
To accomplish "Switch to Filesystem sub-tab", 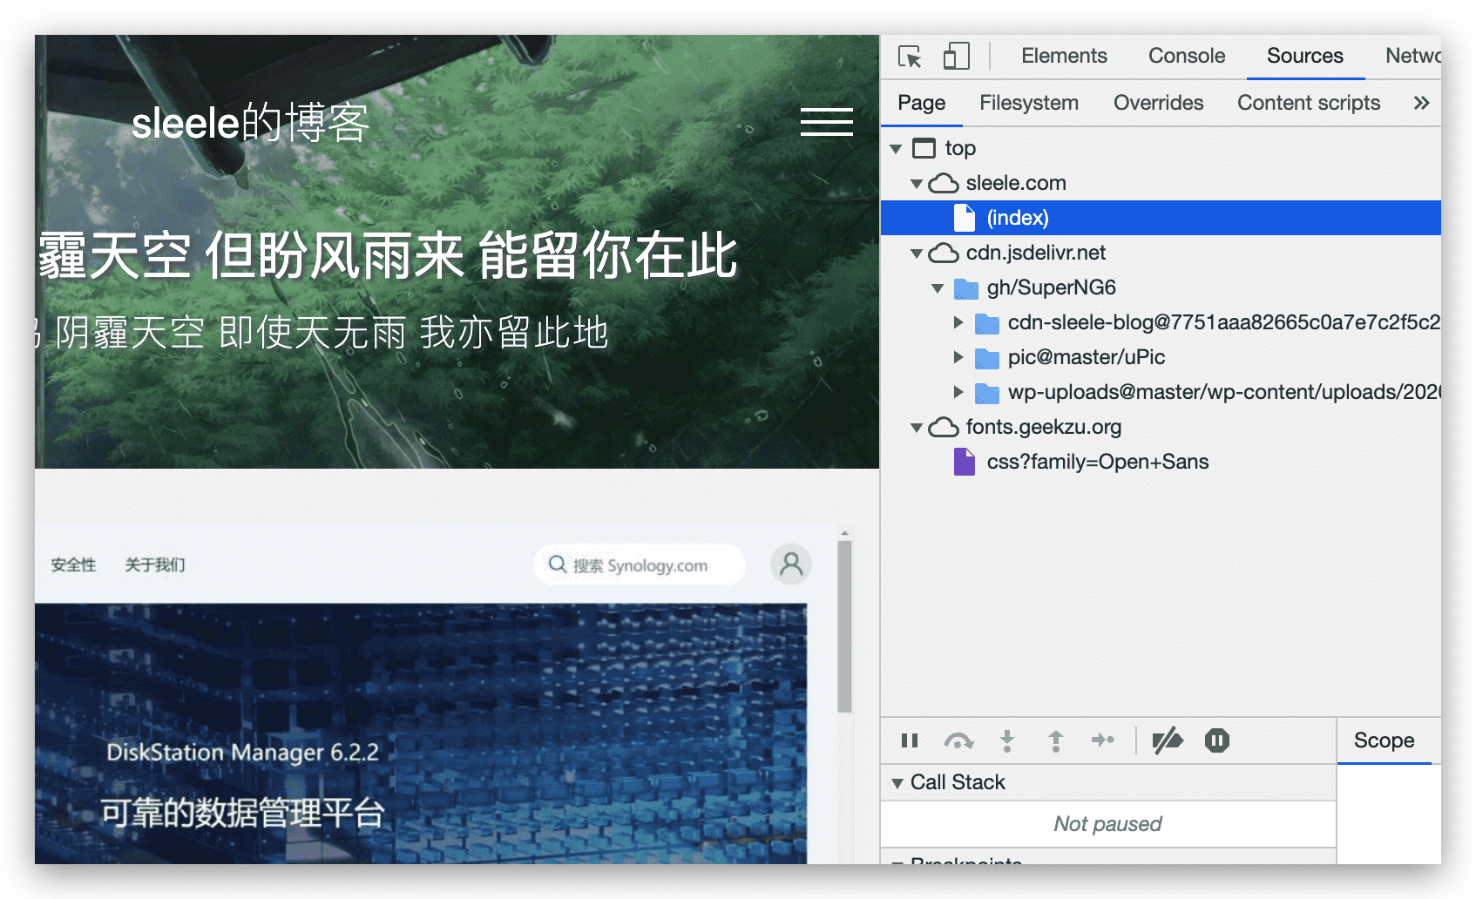I will pyautogui.click(x=1029, y=103).
